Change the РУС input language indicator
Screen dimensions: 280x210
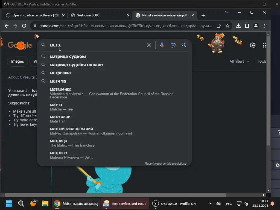(229, 203)
